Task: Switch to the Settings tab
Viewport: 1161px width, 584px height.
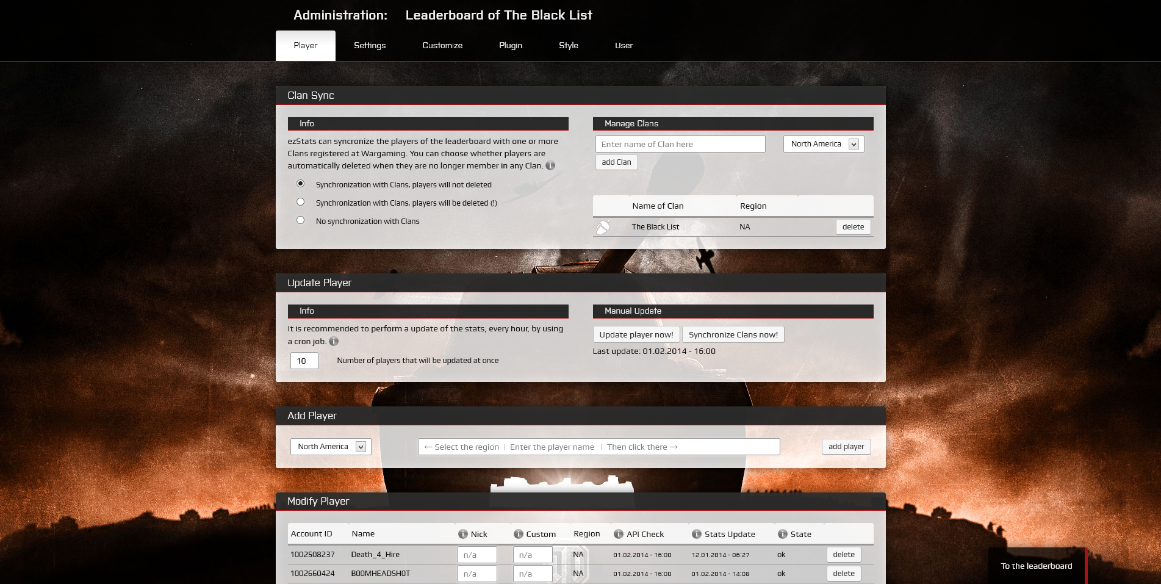Action: click(369, 45)
